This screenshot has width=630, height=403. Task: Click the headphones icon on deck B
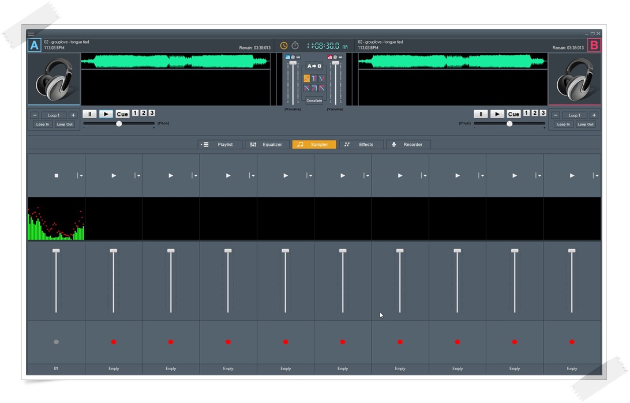(x=575, y=79)
